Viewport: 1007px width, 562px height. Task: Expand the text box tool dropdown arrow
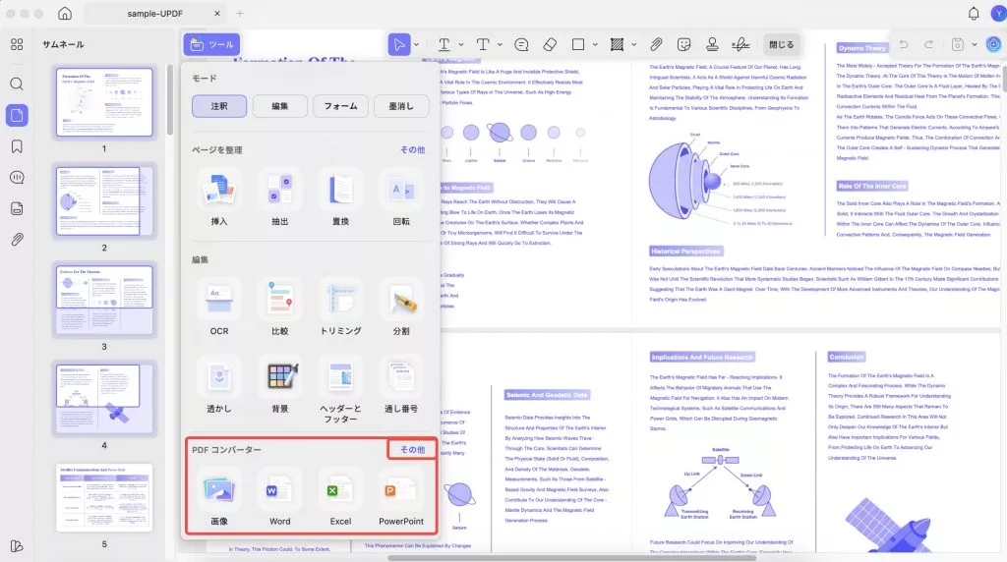500,45
